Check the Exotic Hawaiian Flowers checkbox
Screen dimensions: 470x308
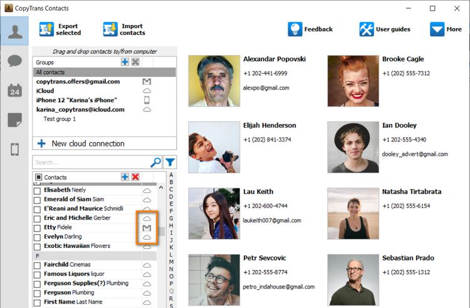click(x=37, y=247)
